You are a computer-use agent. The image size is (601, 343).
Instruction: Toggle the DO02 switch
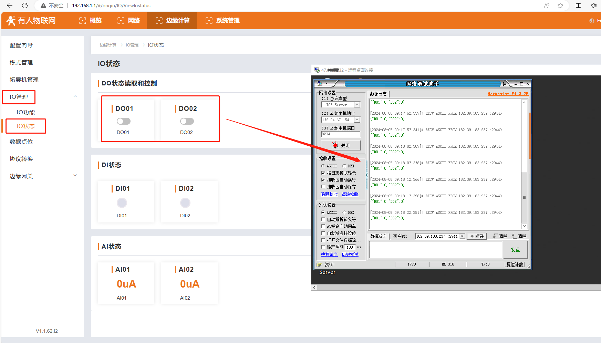tap(187, 121)
